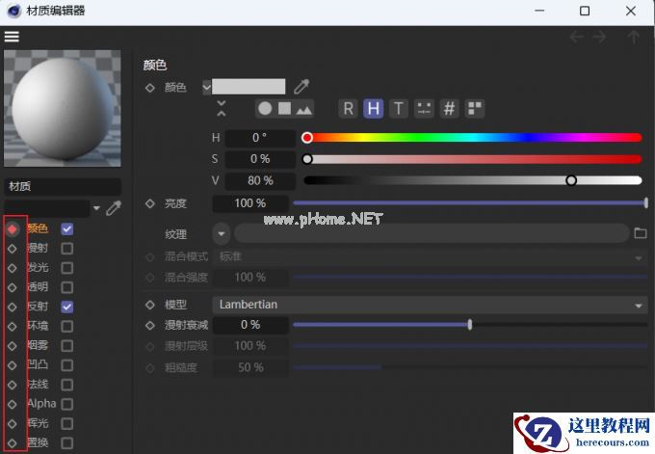Select the square spectrum mode icon

pyautogui.click(x=284, y=109)
